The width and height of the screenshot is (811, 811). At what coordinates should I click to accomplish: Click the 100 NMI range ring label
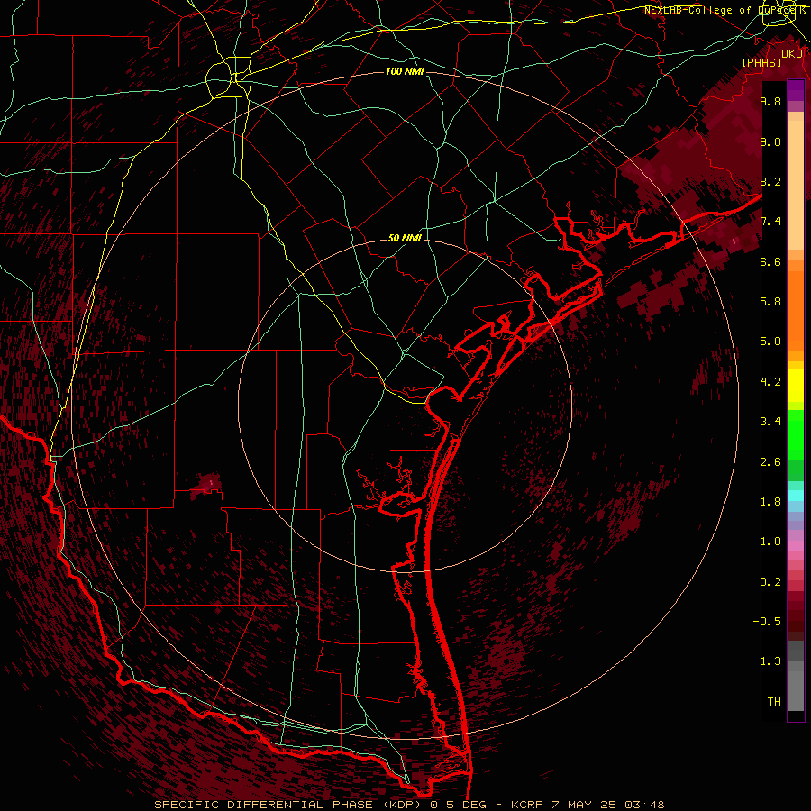(x=405, y=71)
